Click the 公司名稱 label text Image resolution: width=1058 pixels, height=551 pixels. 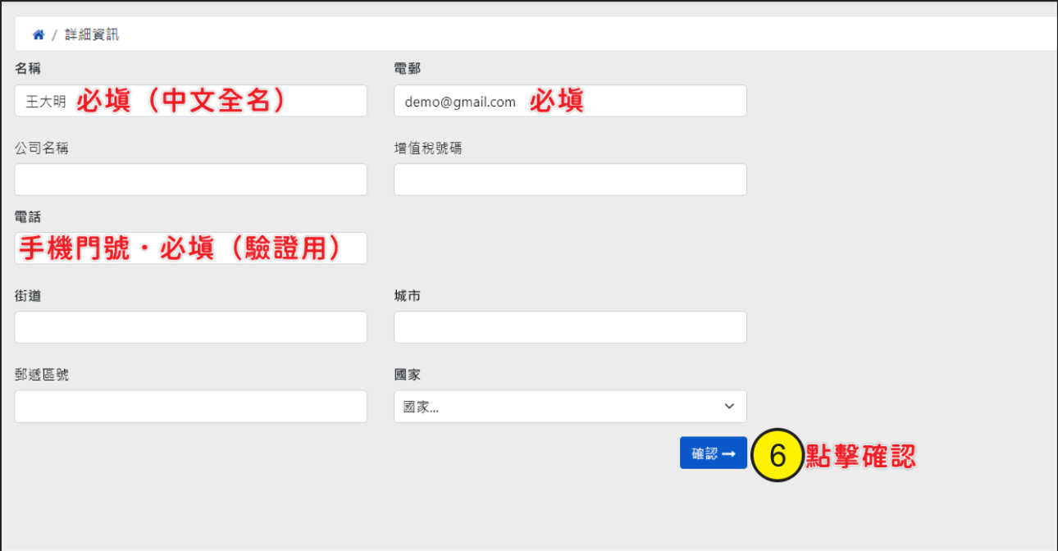point(41,148)
